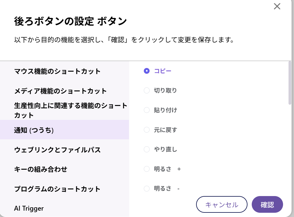Choose 切り取り as the button function
The height and width of the screenshot is (217, 294).
pos(147,90)
